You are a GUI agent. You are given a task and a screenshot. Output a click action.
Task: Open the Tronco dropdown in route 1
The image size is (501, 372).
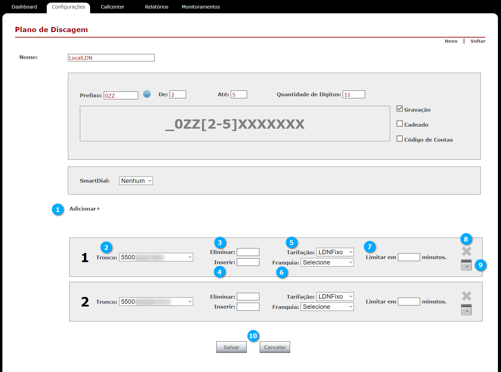coord(156,257)
